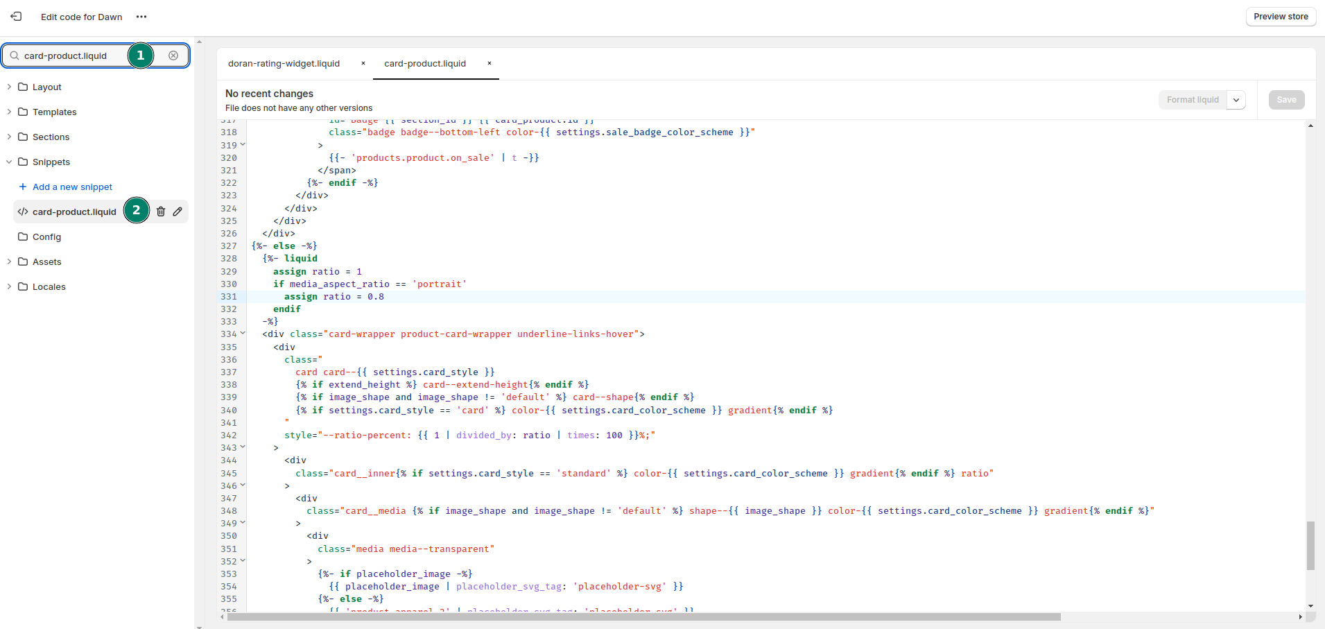Click line number 331 in gutter
Screen dimensions: 1325x629
[229, 296]
